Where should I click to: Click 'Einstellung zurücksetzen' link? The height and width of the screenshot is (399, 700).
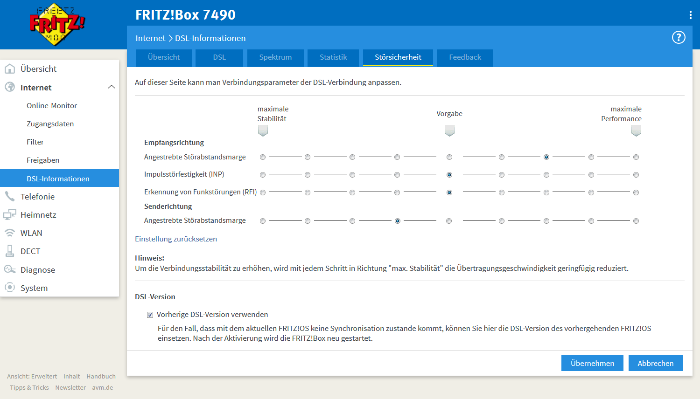pyautogui.click(x=176, y=239)
